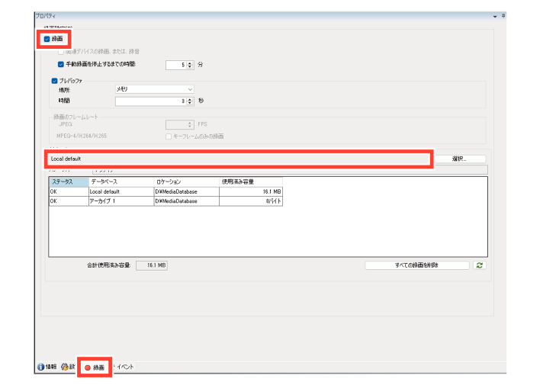The image size is (540, 385).
Task: Uncheck the 録画 checkbox at the top
Action: [x=47, y=39]
